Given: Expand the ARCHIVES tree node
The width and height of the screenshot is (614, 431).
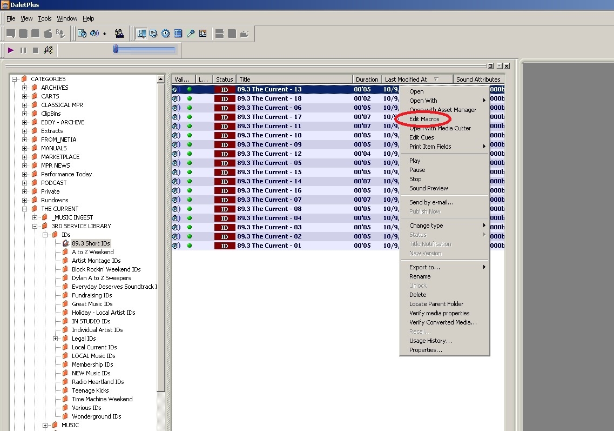Looking at the screenshot, I should coord(24,88).
